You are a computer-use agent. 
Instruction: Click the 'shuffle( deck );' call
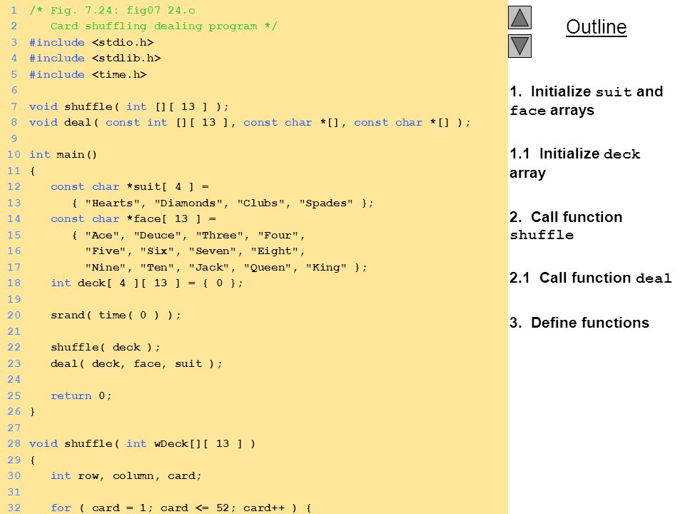pyautogui.click(x=106, y=348)
